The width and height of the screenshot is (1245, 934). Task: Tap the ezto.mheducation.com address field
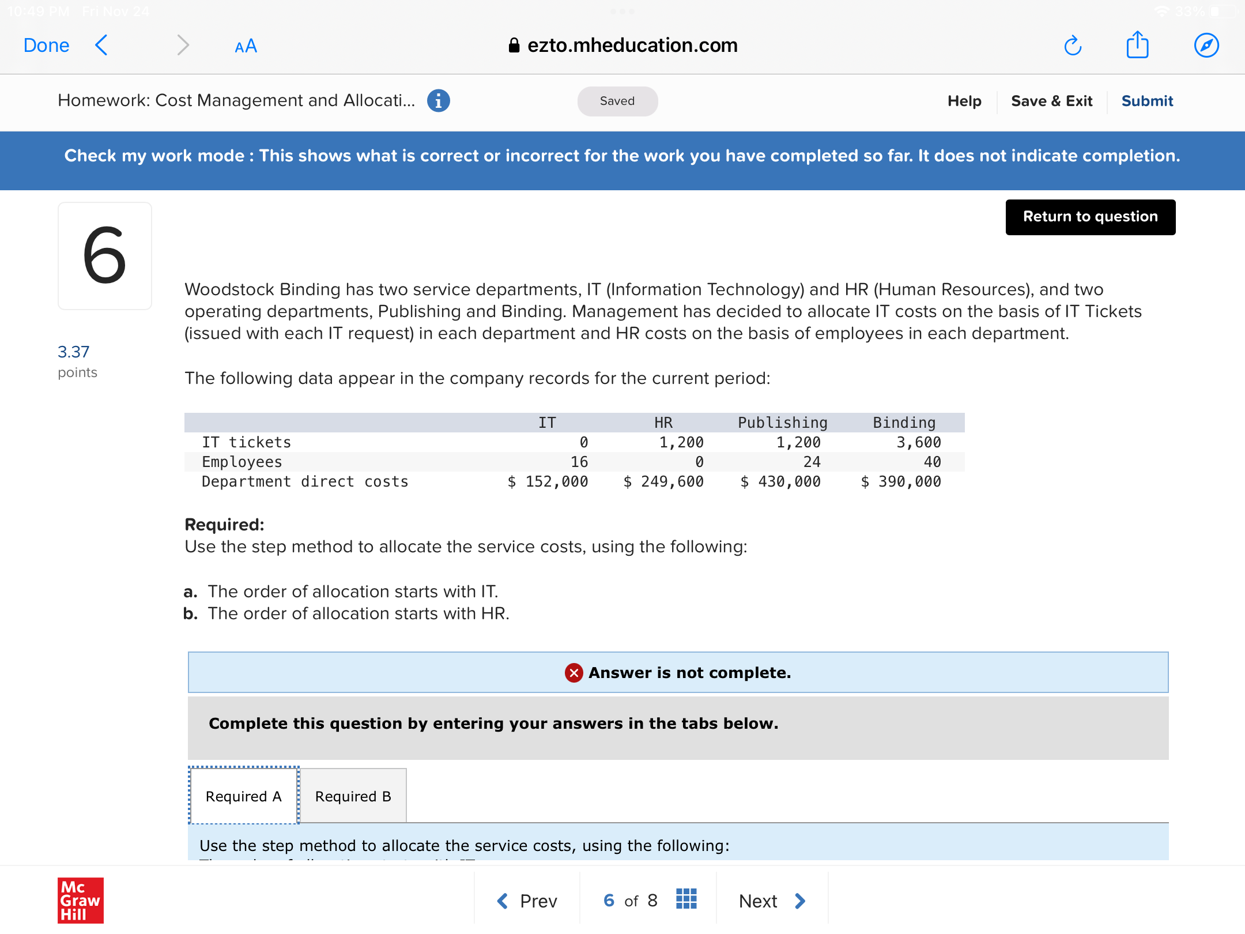(x=622, y=45)
